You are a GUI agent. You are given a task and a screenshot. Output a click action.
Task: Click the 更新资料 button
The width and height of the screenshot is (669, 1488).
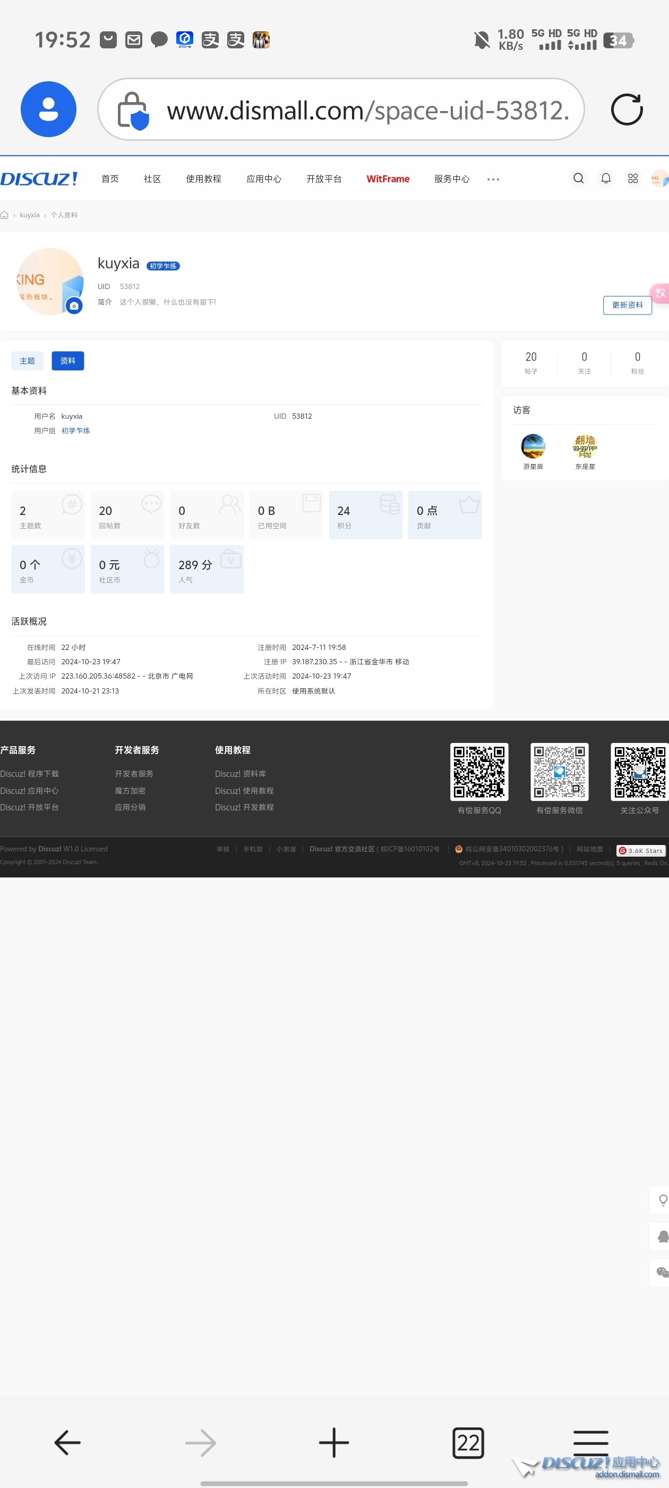pyautogui.click(x=627, y=305)
